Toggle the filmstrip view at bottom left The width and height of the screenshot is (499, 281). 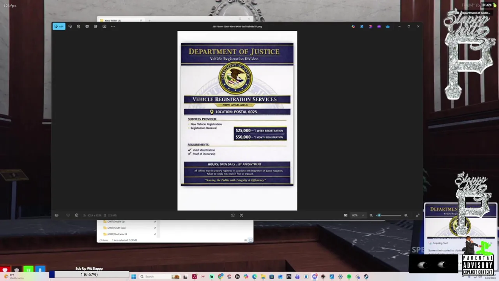57,215
